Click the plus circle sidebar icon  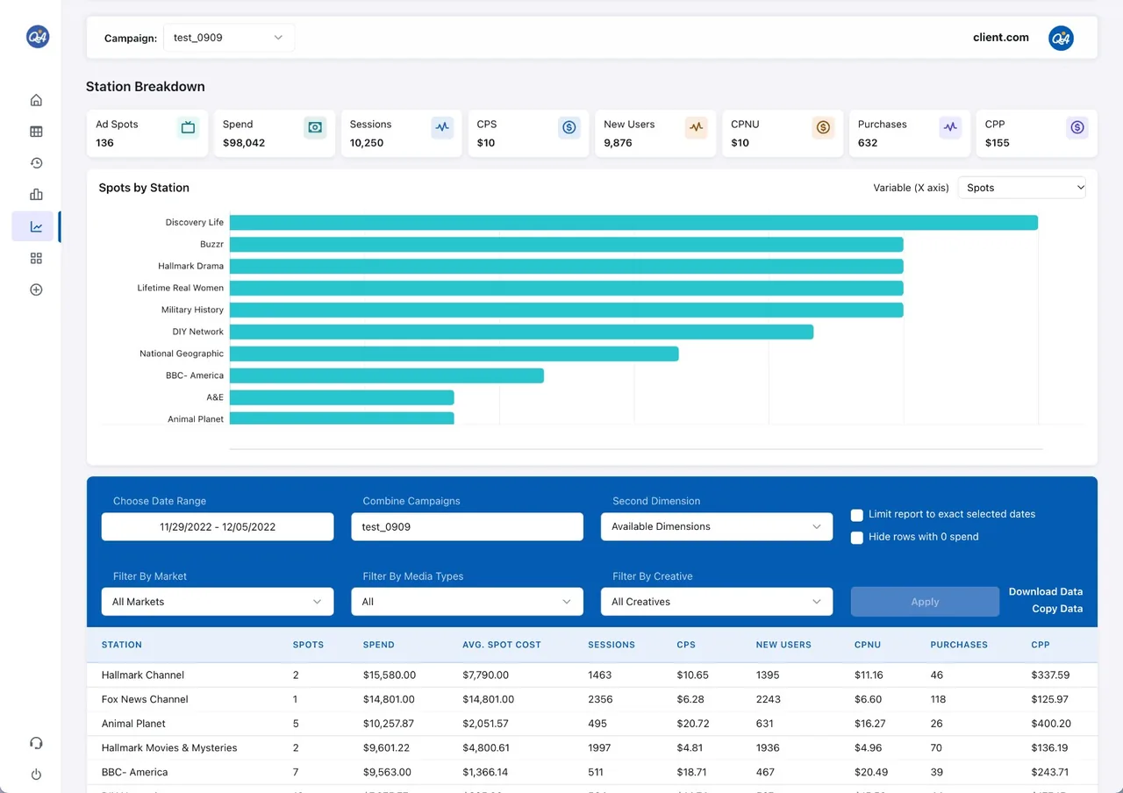tap(36, 289)
